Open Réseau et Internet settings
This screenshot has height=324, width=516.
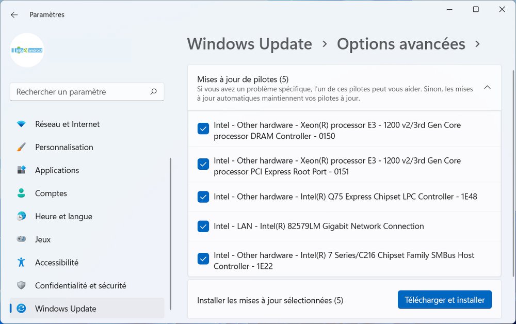tap(87, 124)
